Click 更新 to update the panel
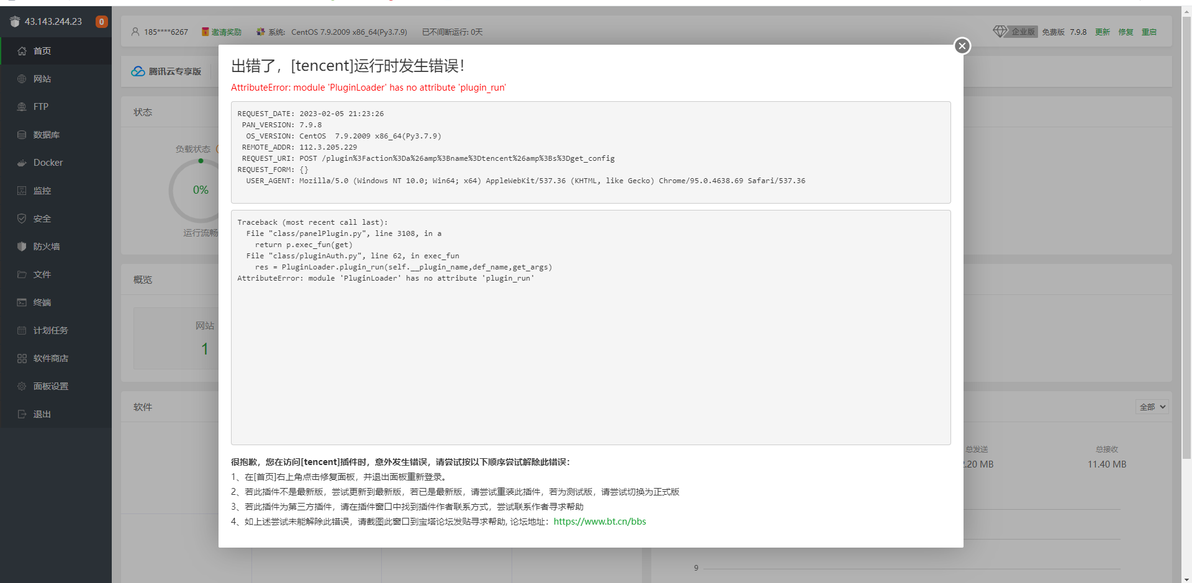Image resolution: width=1192 pixels, height=583 pixels. [x=1103, y=32]
